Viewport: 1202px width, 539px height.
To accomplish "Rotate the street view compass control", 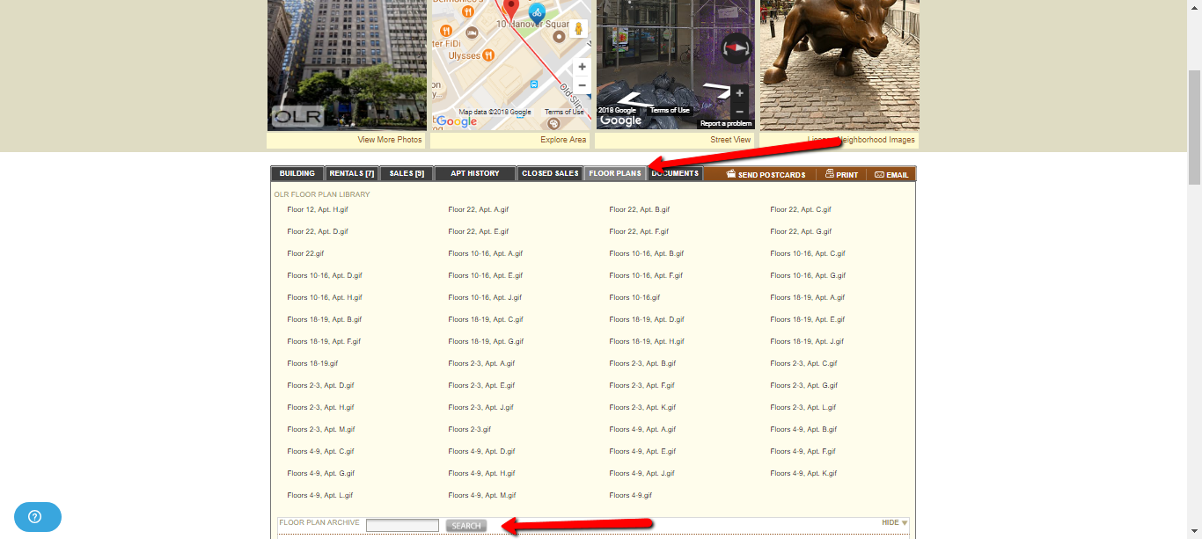I will [x=737, y=48].
